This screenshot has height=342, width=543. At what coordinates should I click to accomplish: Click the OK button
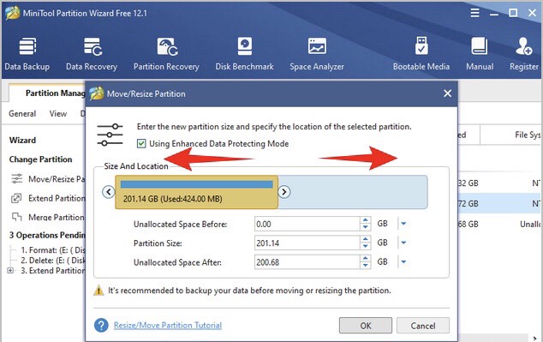click(x=366, y=326)
